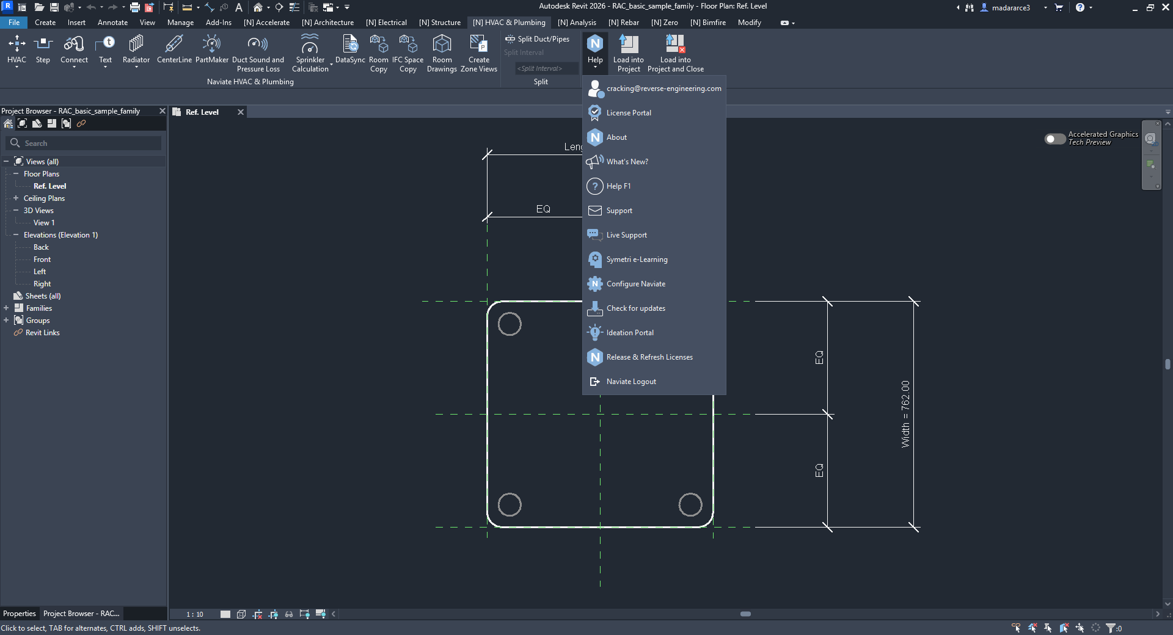The image size is (1173, 635).
Task: Toggle Select Elements by Face in status bar
Action: click(1064, 628)
